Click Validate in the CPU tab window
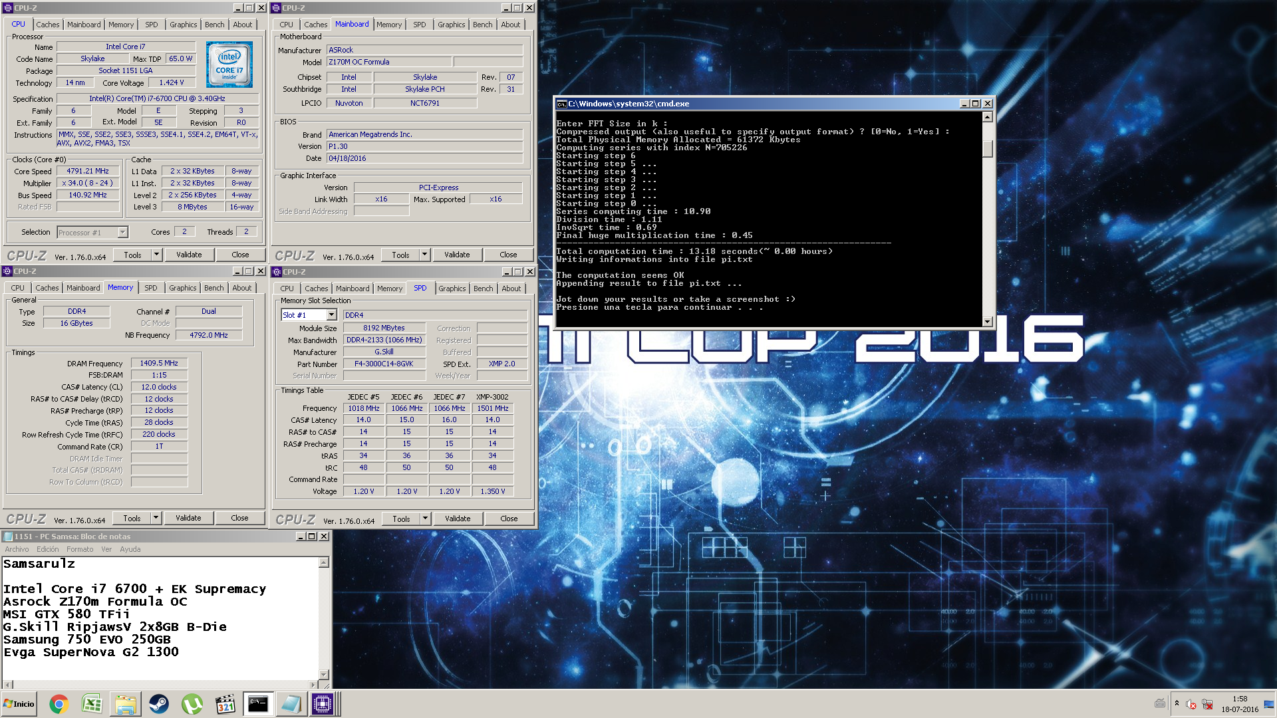Viewport: 1277px width, 718px height. coord(189,255)
